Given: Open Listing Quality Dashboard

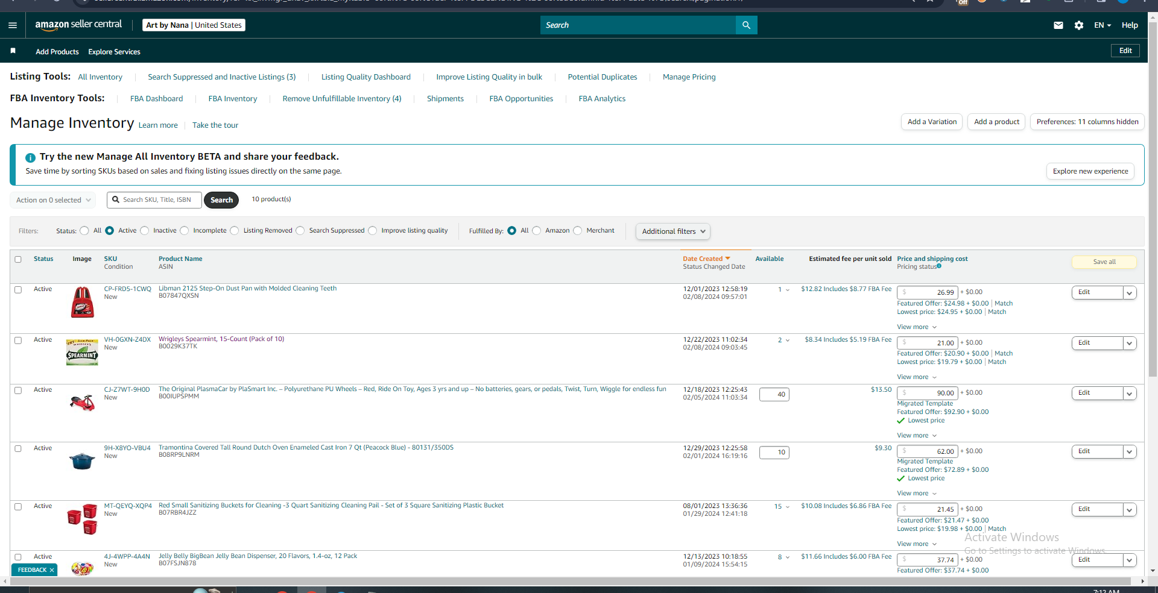Looking at the screenshot, I should tap(366, 77).
